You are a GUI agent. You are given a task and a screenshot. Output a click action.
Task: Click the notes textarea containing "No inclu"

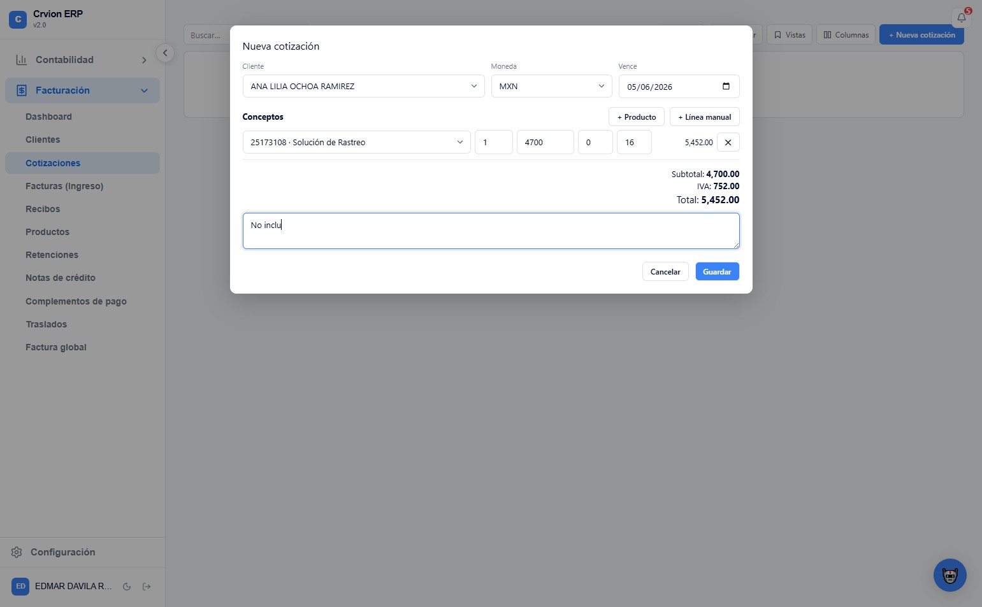(x=491, y=231)
